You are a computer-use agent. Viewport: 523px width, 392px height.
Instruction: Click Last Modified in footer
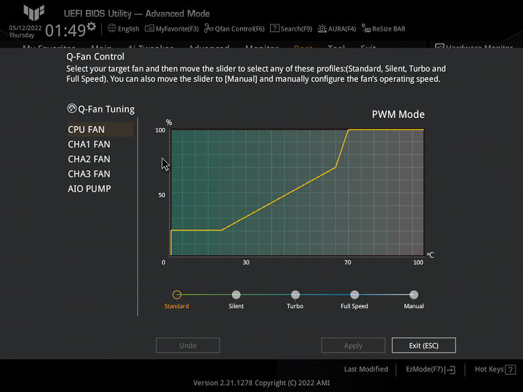pos(366,369)
